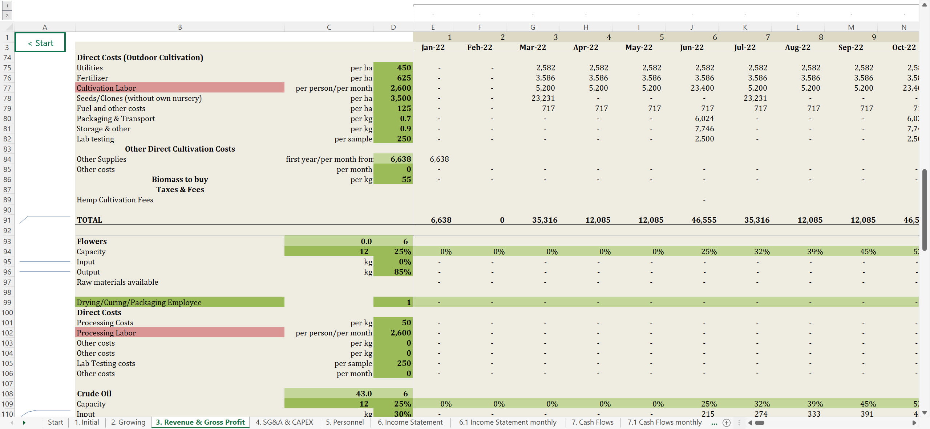
Task: Click outline level 1 button
Action: pyautogui.click(x=7, y=6)
